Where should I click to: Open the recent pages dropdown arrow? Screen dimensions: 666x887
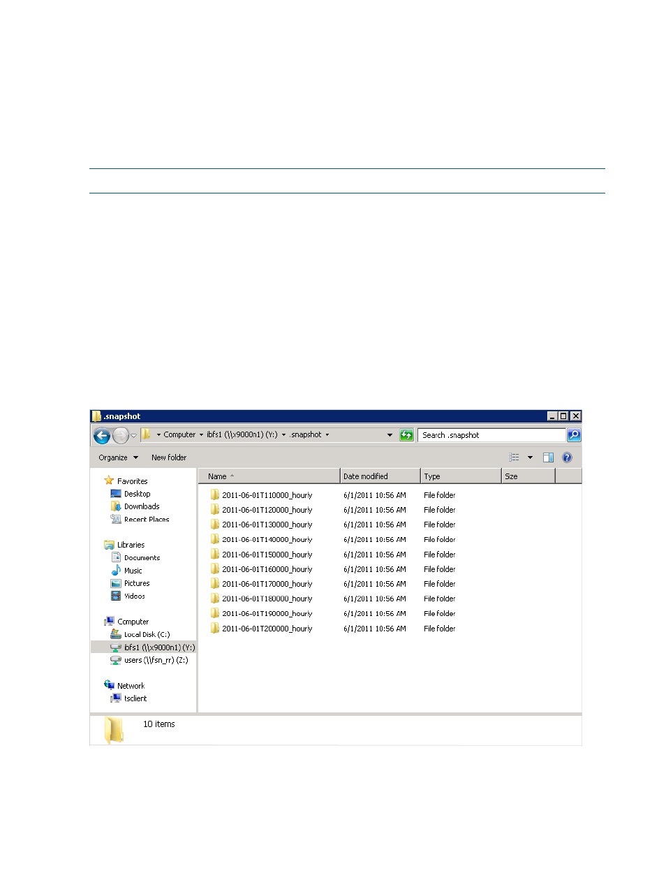133,436
